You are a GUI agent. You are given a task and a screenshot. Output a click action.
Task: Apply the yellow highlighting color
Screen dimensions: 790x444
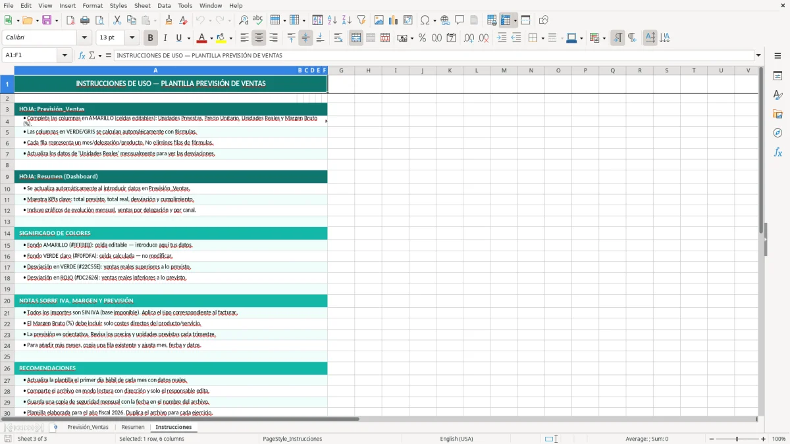[221, 38]
